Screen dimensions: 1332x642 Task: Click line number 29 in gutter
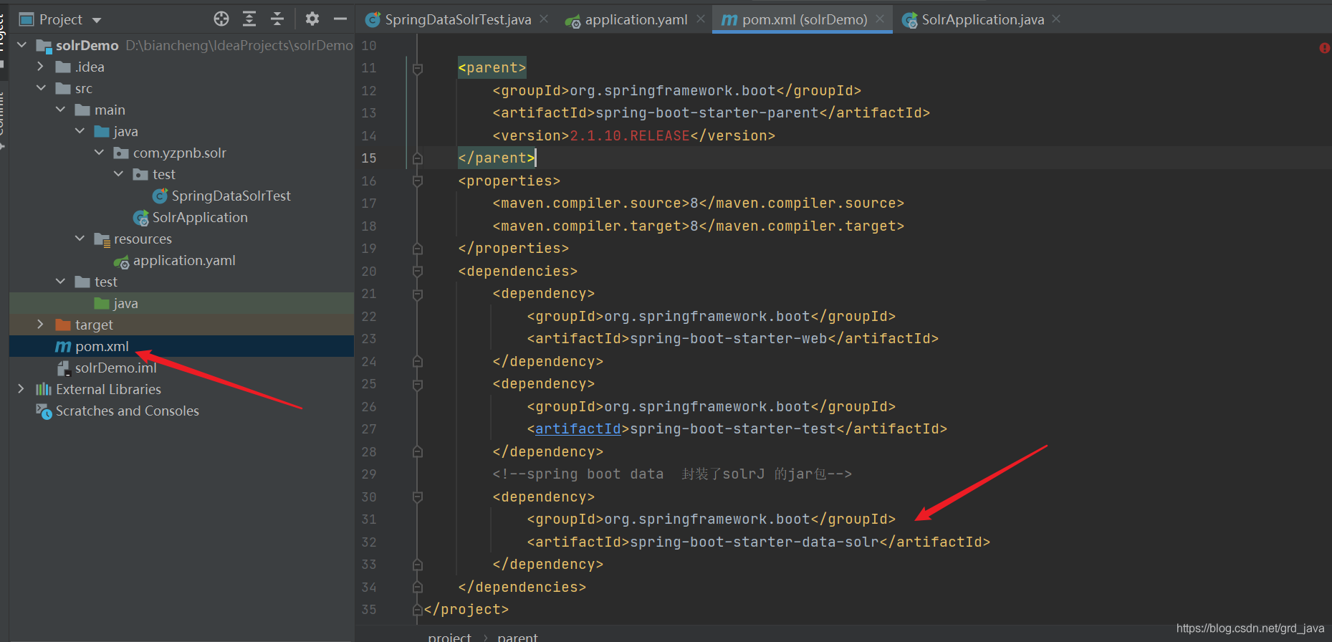point(369,474)
